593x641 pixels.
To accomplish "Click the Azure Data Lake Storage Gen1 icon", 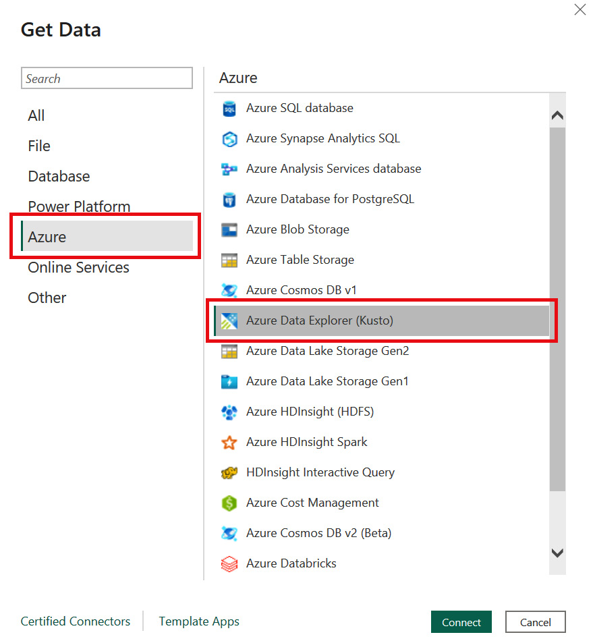I will click(229, 382).
